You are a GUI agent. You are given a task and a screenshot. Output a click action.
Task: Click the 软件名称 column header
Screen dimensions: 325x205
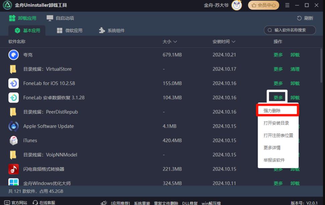pyautogui.click(x=17, y=42)
